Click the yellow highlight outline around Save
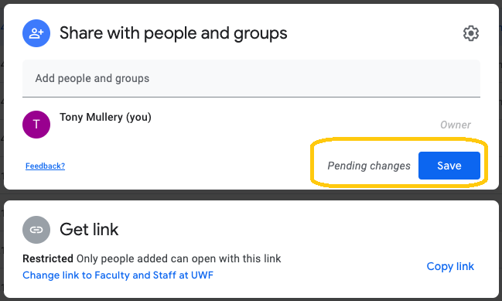This screenshot has height=301, width=502. point(399,139)
